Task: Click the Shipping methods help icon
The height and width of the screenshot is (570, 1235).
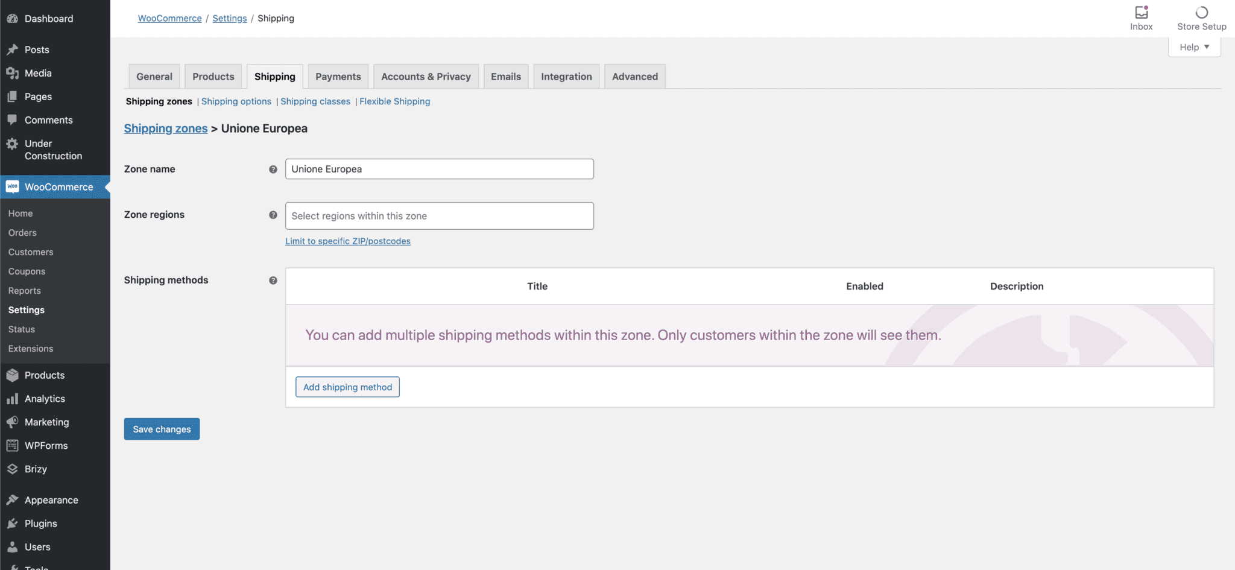Action: (273, 280)
